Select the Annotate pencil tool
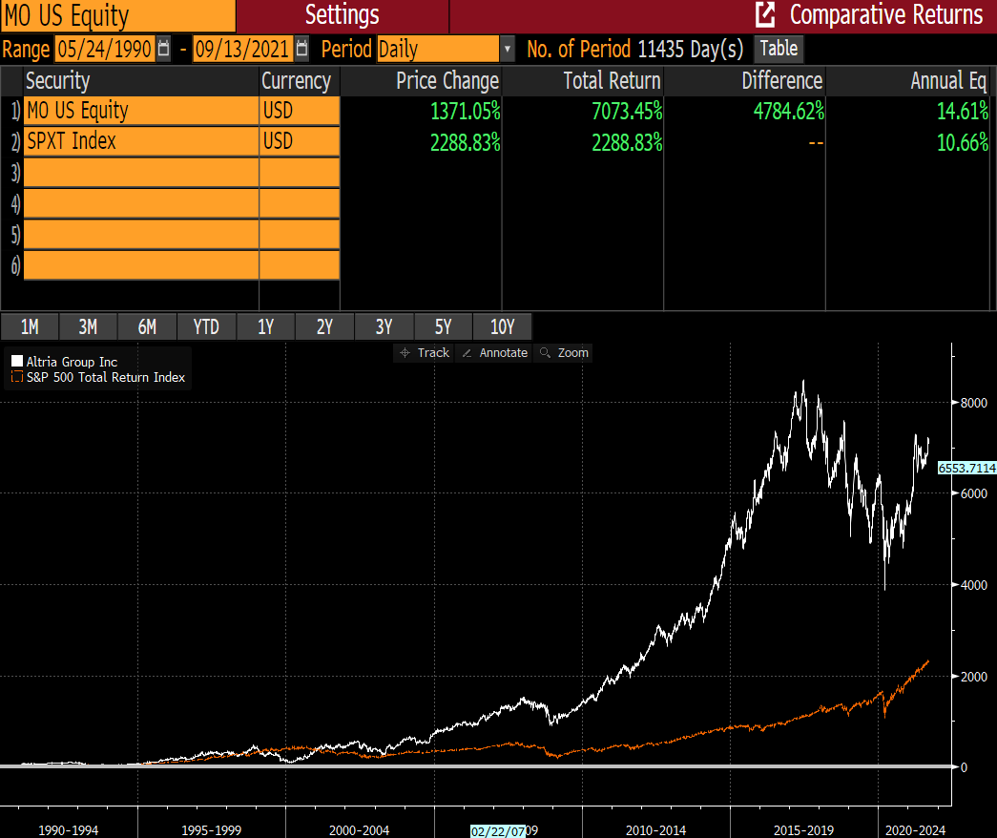 click(x=495, y=352)
